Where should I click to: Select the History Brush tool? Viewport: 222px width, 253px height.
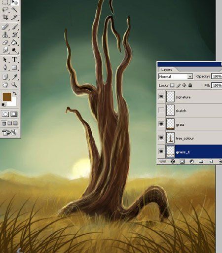click(x=15, y=35)
